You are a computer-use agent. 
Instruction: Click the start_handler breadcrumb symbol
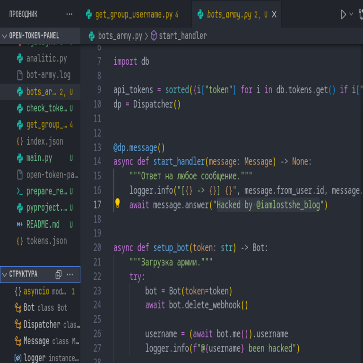182,36
